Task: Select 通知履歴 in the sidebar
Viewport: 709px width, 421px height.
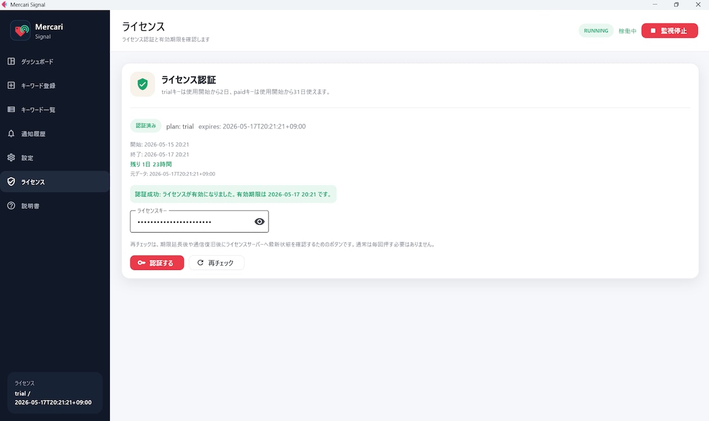Action: [55, 134]
